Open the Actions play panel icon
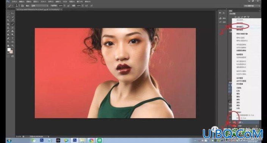Image resolution: width=267 pixels, height=143 pixels. coord(220,13)
